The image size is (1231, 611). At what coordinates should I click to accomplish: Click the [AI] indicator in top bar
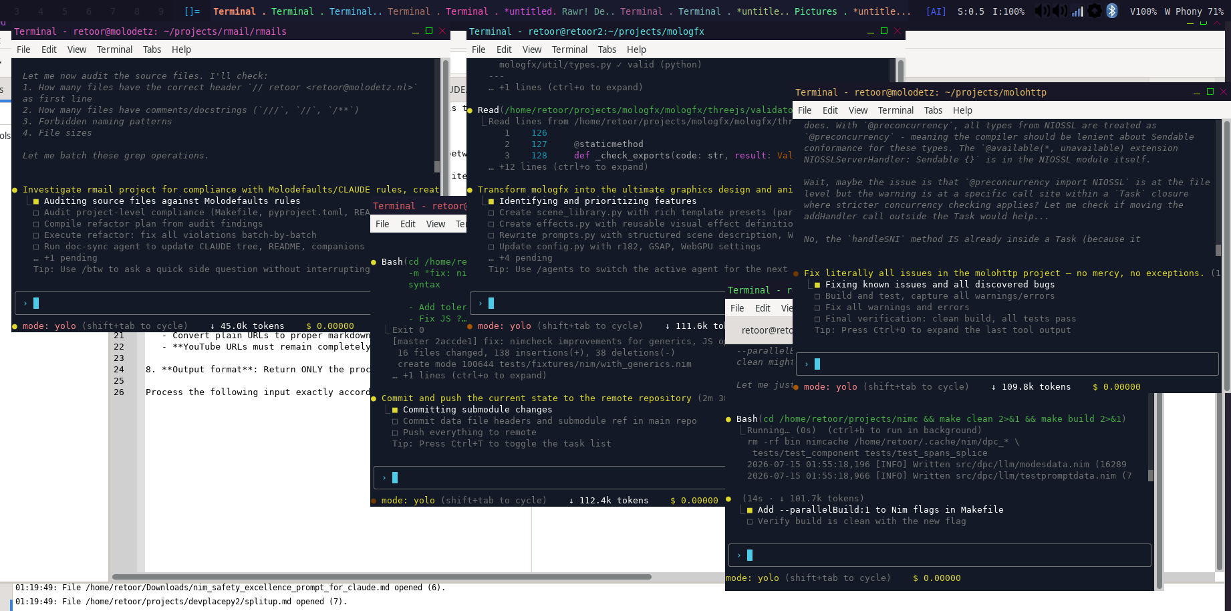(936, 11)
